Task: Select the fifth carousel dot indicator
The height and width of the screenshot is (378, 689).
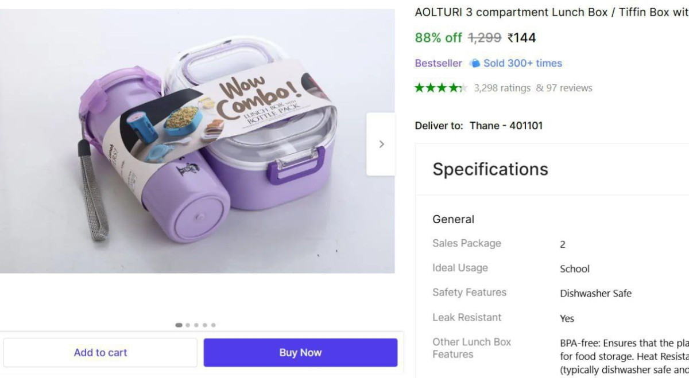Action: coord(214,325)
